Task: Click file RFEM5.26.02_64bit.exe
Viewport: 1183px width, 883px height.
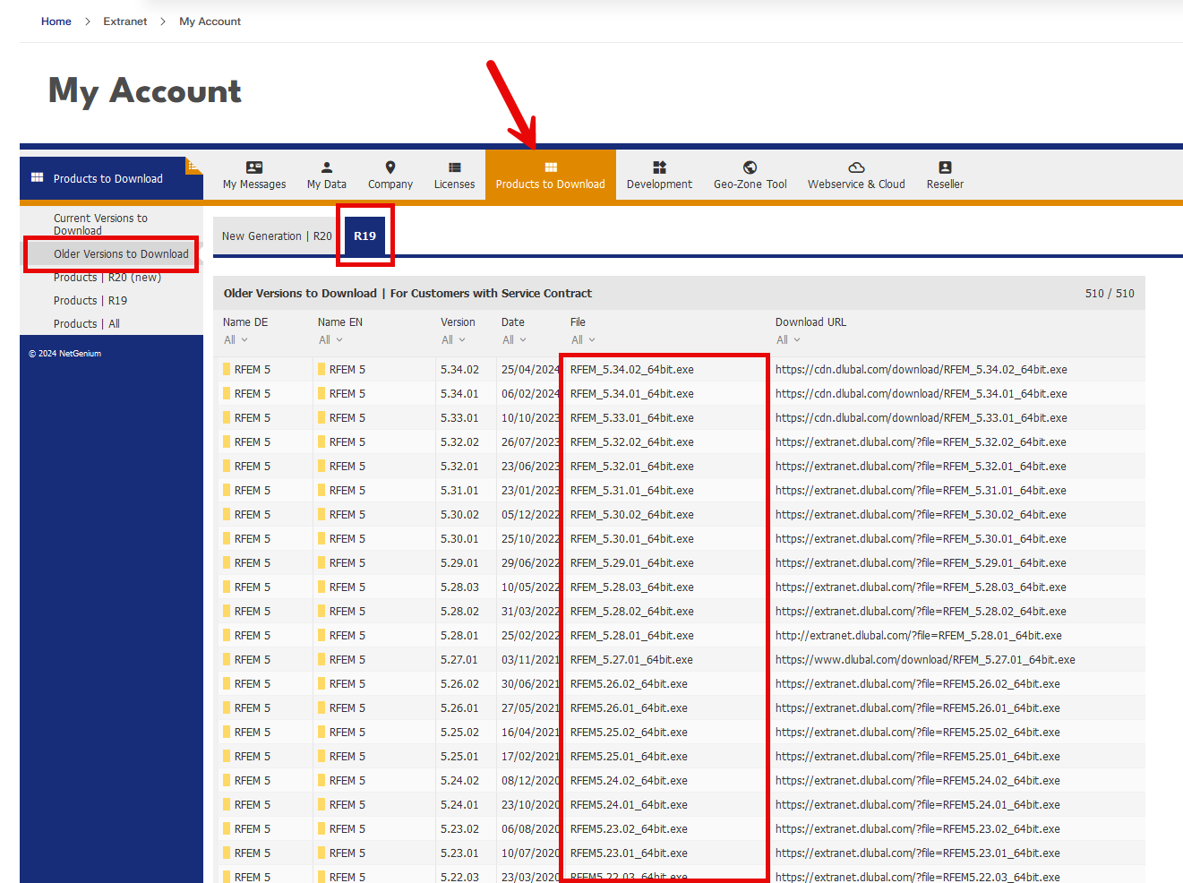Action: [x=629, y=684]
